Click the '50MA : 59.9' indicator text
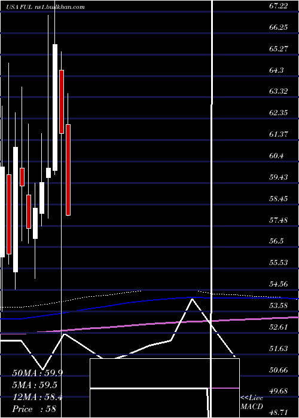 (37, 373)
